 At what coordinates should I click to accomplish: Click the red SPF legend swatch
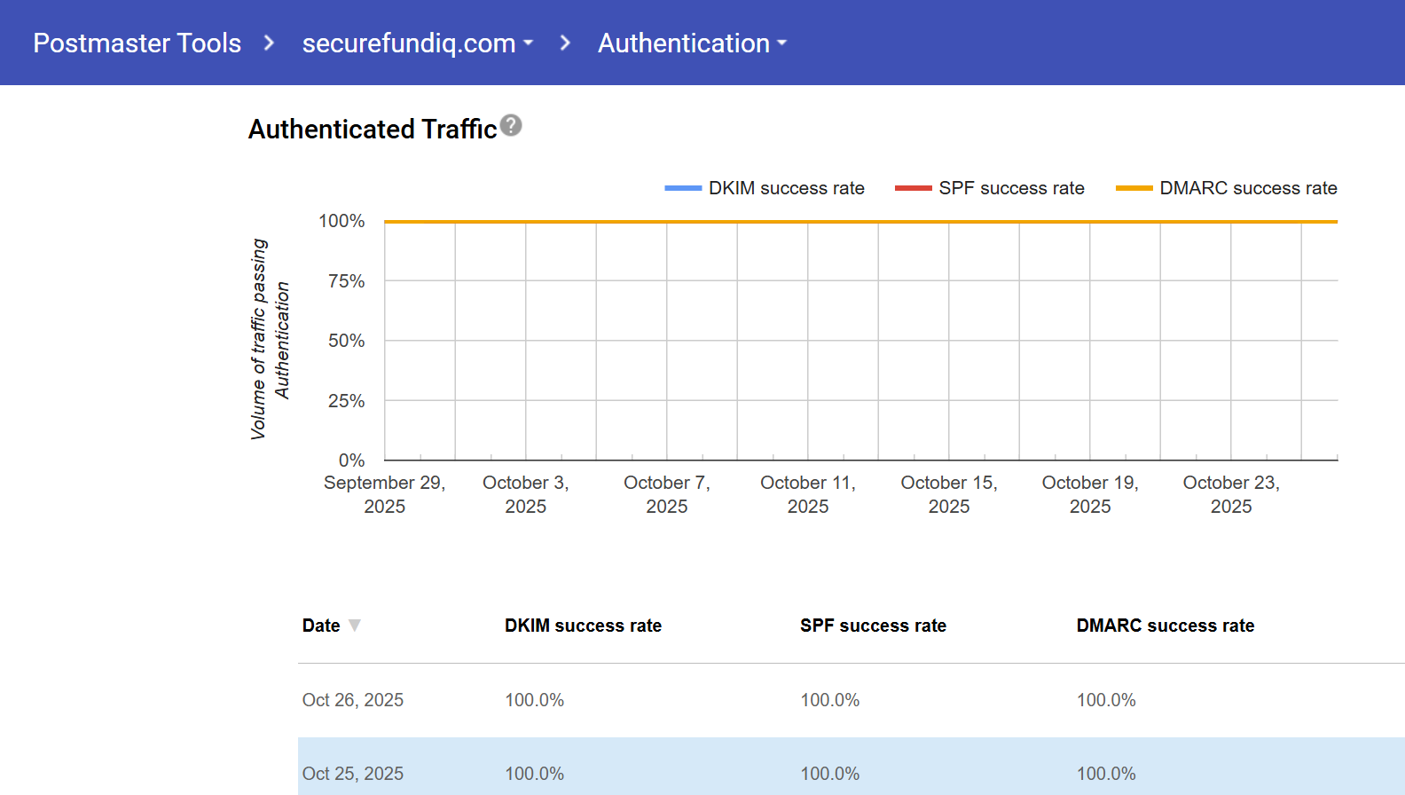coord(913,188)
